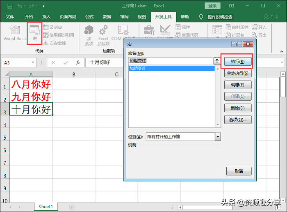Click the dialog help question mark button

236,44
